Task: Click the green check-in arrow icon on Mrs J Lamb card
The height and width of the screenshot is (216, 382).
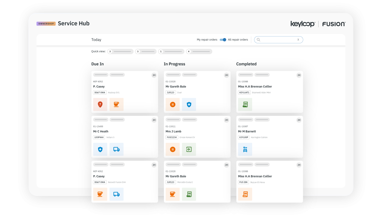Action: pyautogui.click(x=189, y=149)
